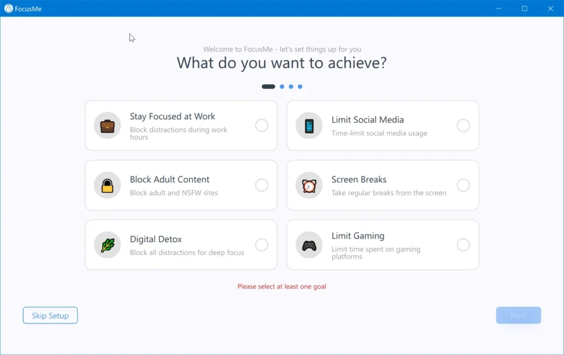Click the padlock icon for Block Adult Content

tap(107, 185)
